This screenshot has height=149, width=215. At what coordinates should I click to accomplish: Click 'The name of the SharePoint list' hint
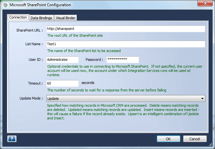pos(84,51)
